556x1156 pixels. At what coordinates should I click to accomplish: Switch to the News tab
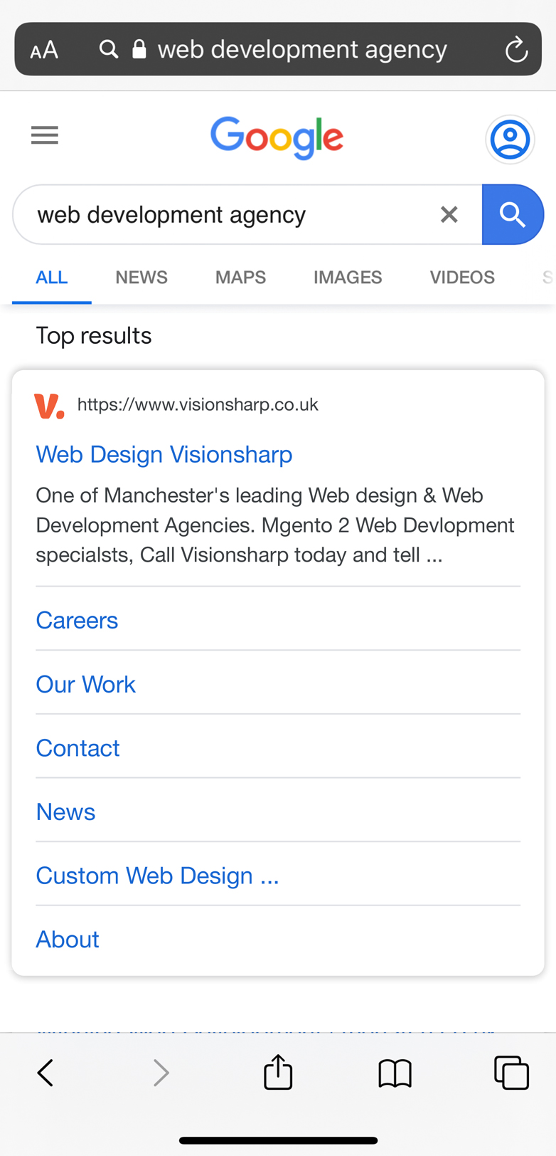(141, 277)
